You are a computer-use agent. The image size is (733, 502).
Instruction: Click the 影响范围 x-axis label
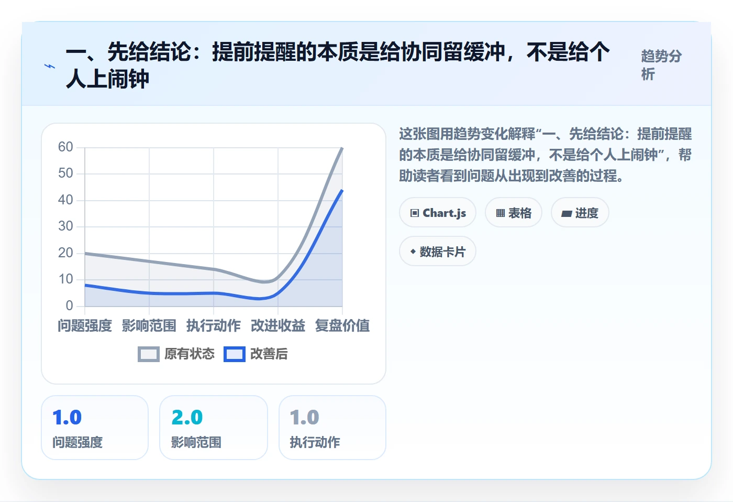click(x=149, y=326)
